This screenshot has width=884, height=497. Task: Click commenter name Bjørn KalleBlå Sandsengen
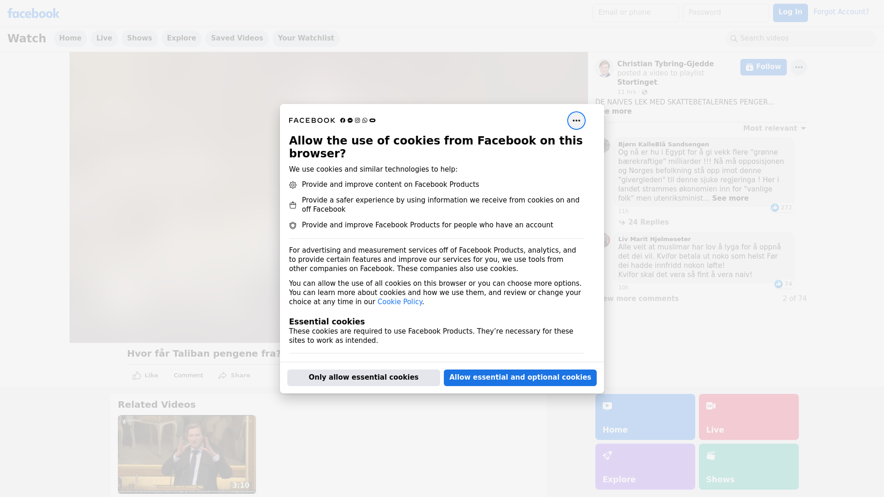click(663, 144)
